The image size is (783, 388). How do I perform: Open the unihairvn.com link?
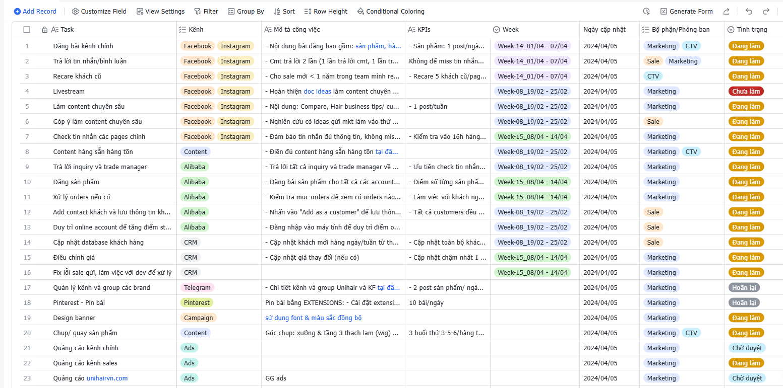tap(107, 378)
